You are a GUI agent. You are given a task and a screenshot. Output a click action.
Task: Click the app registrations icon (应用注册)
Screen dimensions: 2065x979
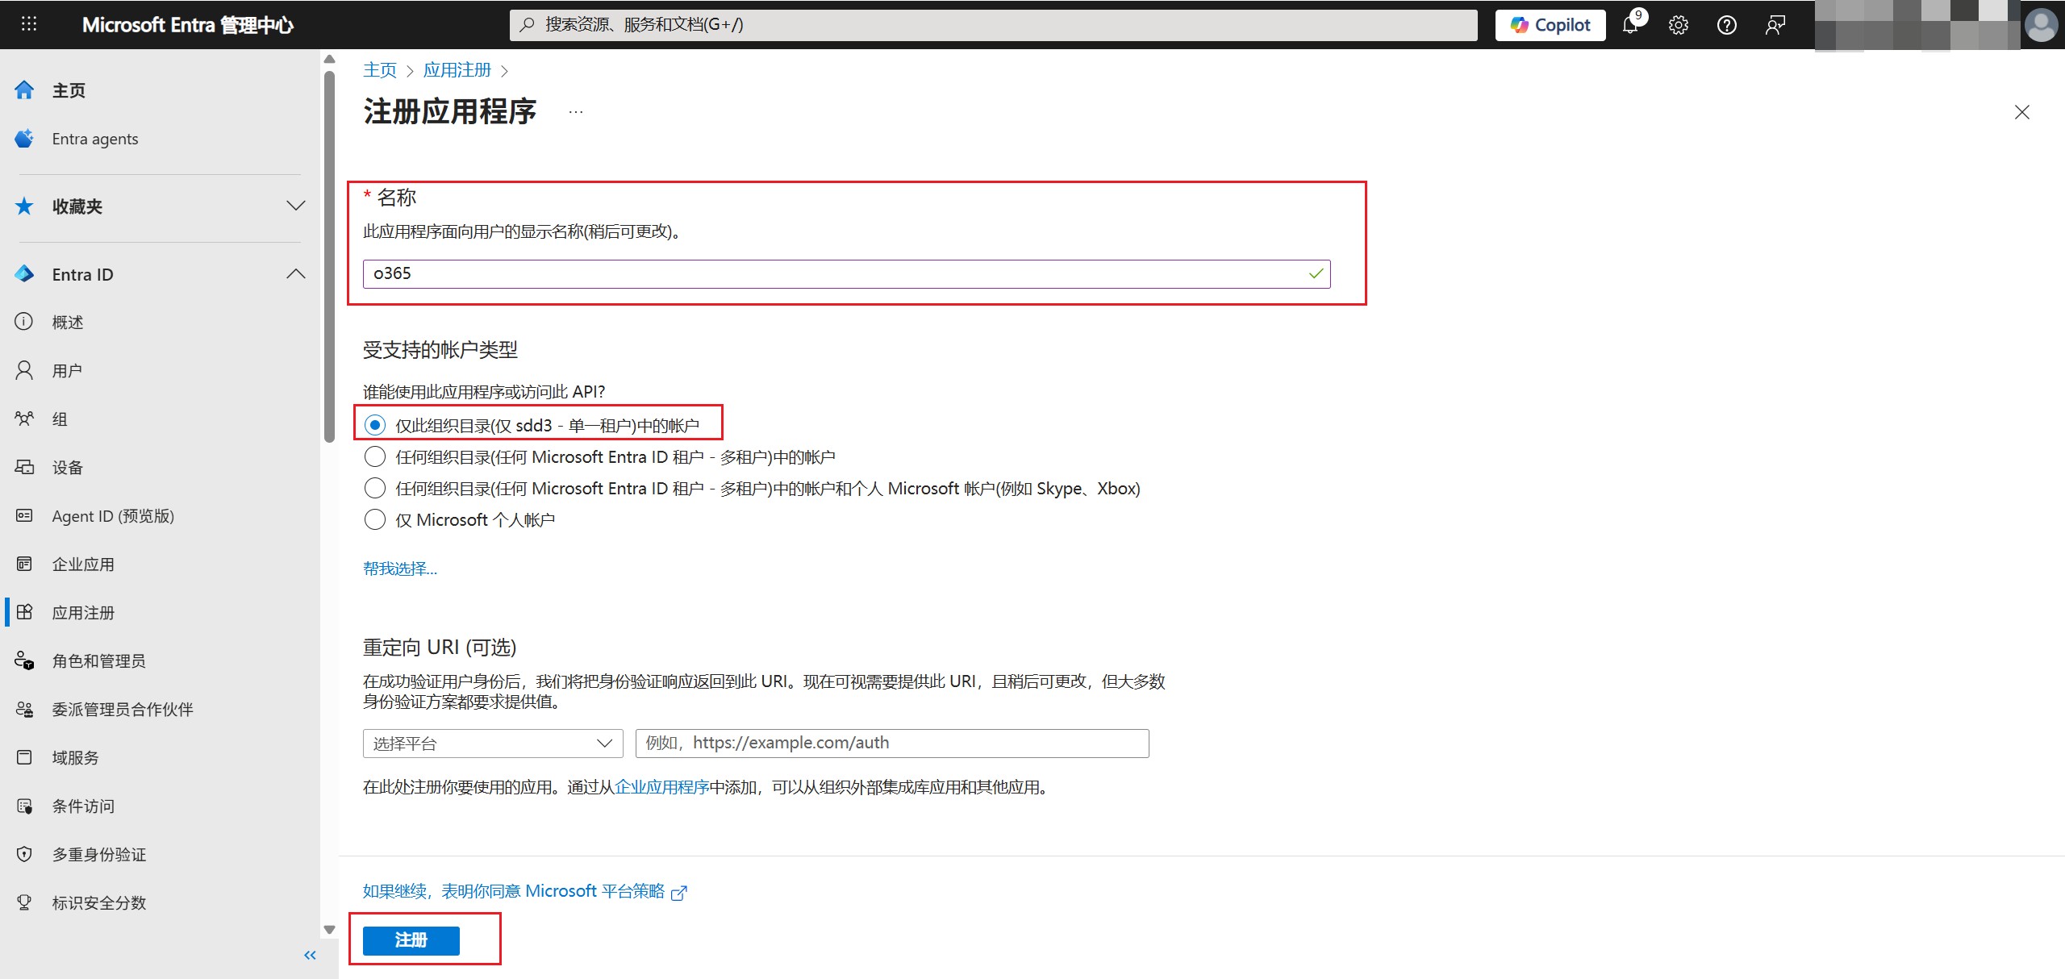(x=24, y=612)
